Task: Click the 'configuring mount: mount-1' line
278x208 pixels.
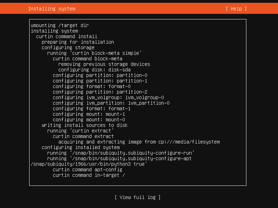Action: 89,114
